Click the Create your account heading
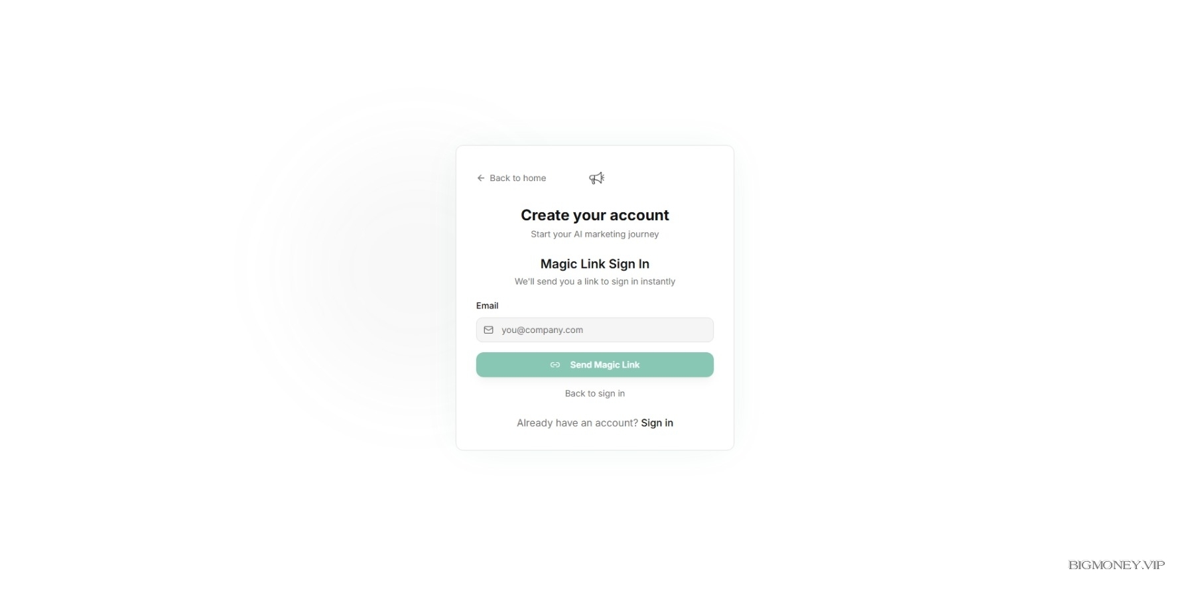This screenshot has width=1190, height=595. 595,215
